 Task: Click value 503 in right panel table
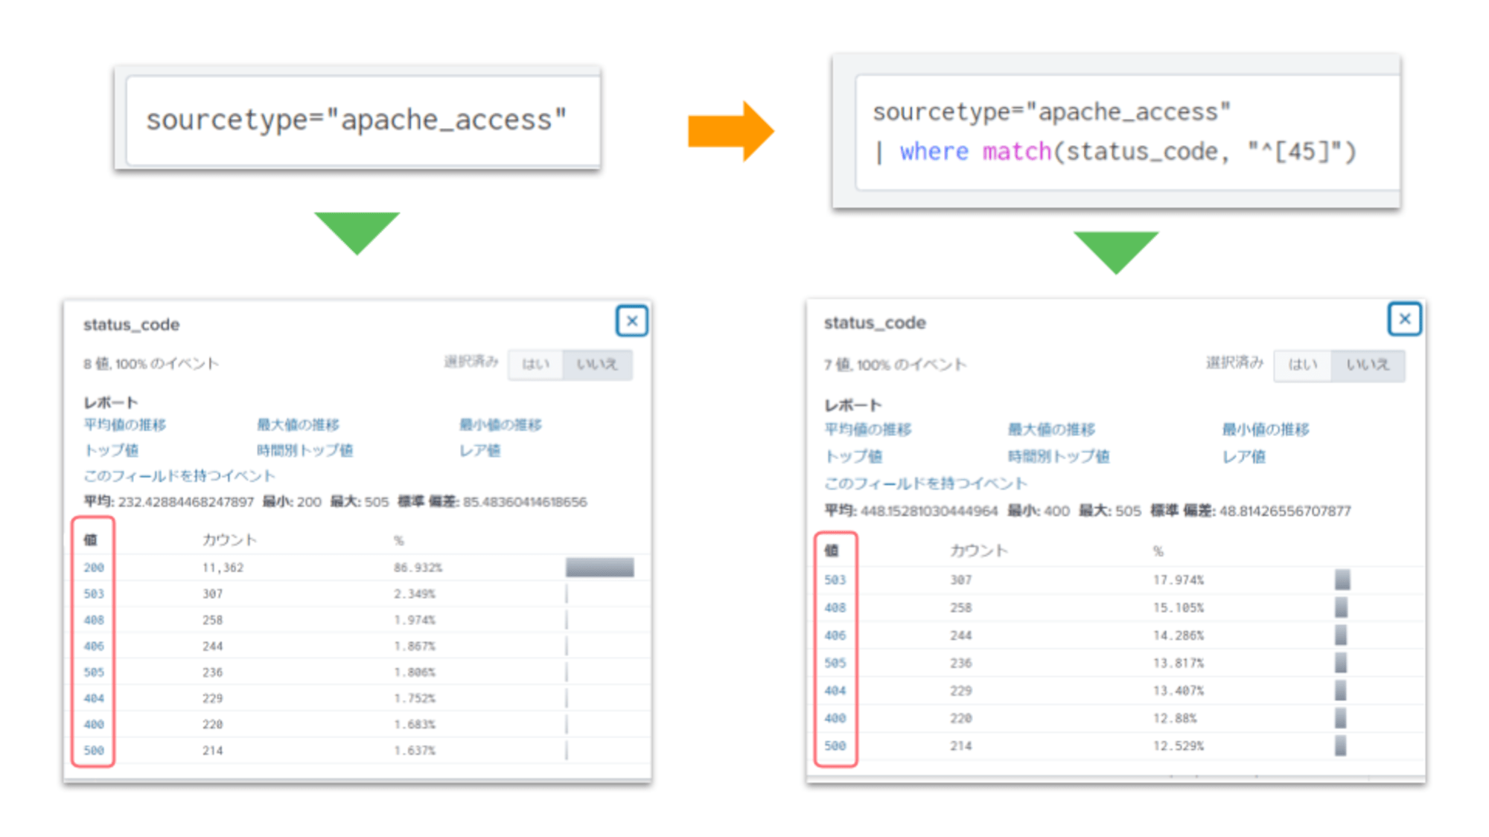coord(835,580)
